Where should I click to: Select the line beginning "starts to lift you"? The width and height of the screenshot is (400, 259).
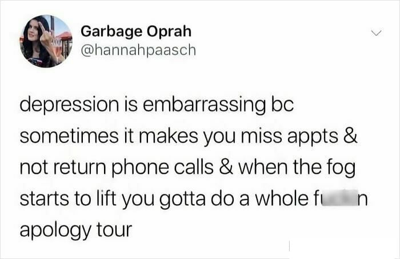[x=194, y=199]
